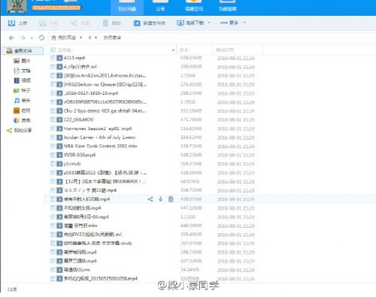Click the trash icon on highlighted row
Screen dimensions: 376x297
171,199
